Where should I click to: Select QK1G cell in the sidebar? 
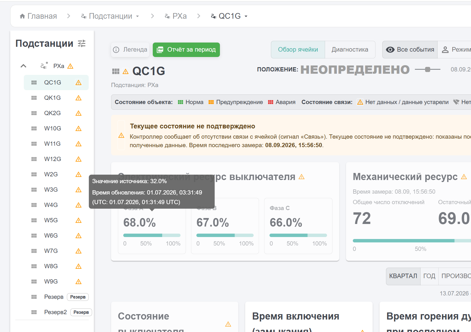point(56,98)
